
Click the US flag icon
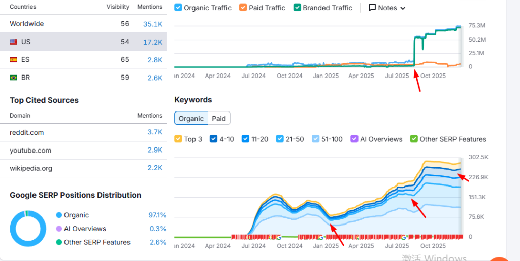click(x=14, y=42)
